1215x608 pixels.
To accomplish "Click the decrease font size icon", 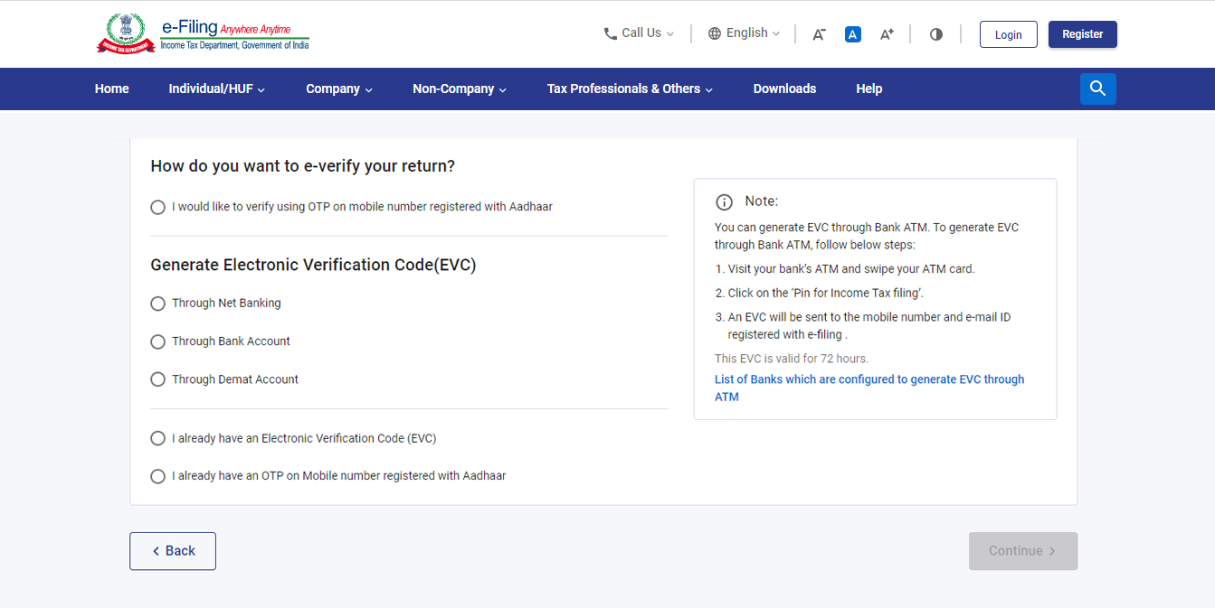I will [819, 33].
